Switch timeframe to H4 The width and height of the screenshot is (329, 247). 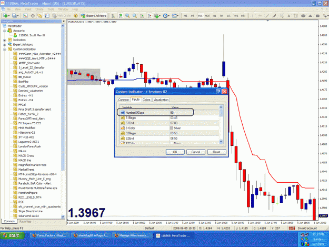[222, 16]
